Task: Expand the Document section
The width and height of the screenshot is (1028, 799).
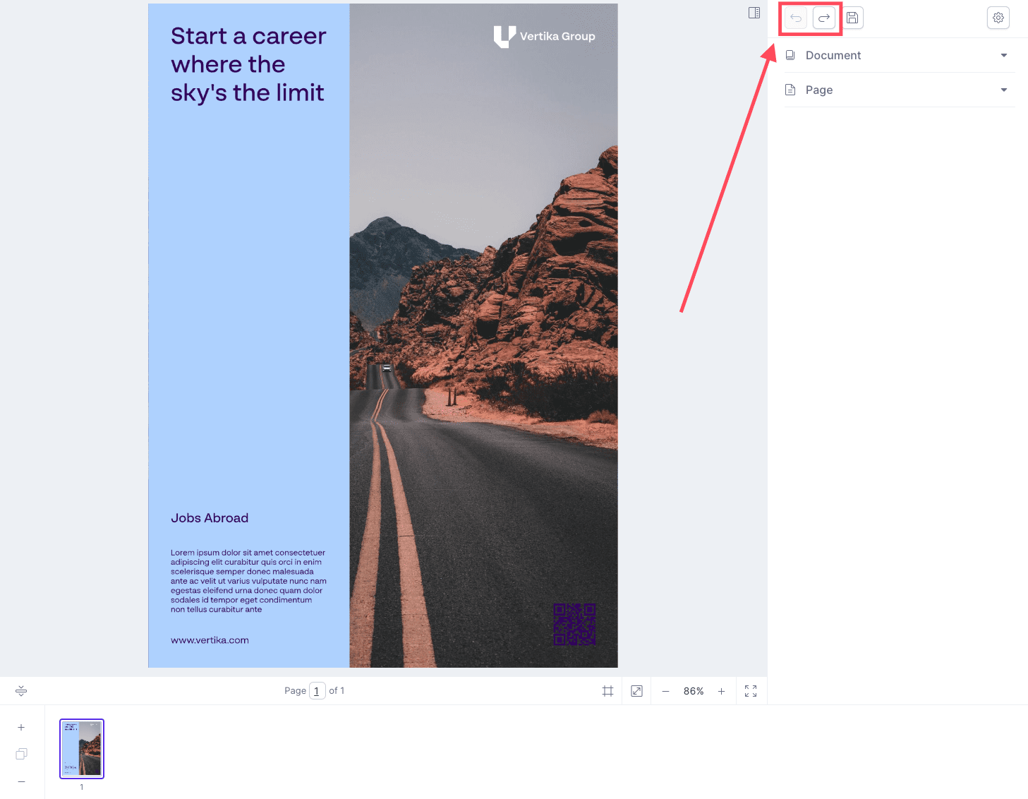Action: (x=900, y=55)
